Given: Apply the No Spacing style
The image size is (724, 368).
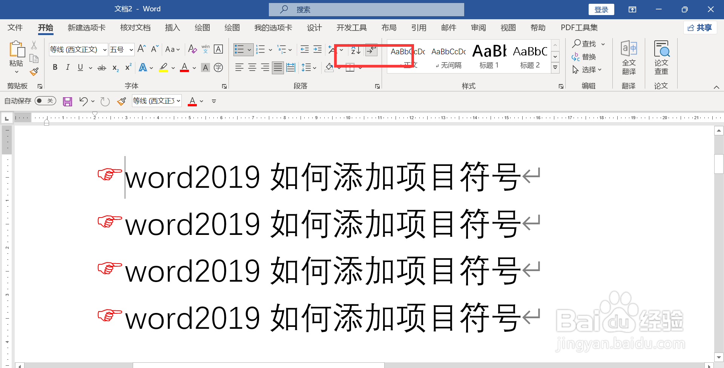Looking at the screenshot, I should [448, 57].
